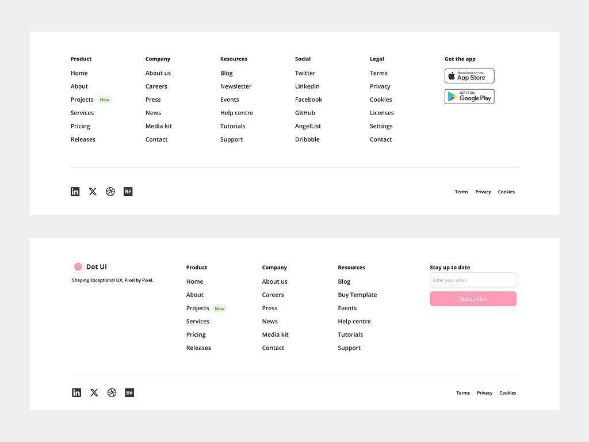
Task: Open Blog in the top footer Resources column
Action: pyautogui.click(x=227, y=73)
